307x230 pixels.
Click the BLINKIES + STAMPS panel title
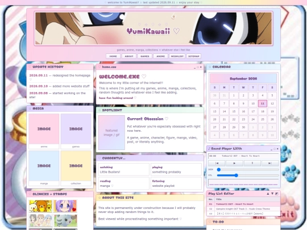49,194
